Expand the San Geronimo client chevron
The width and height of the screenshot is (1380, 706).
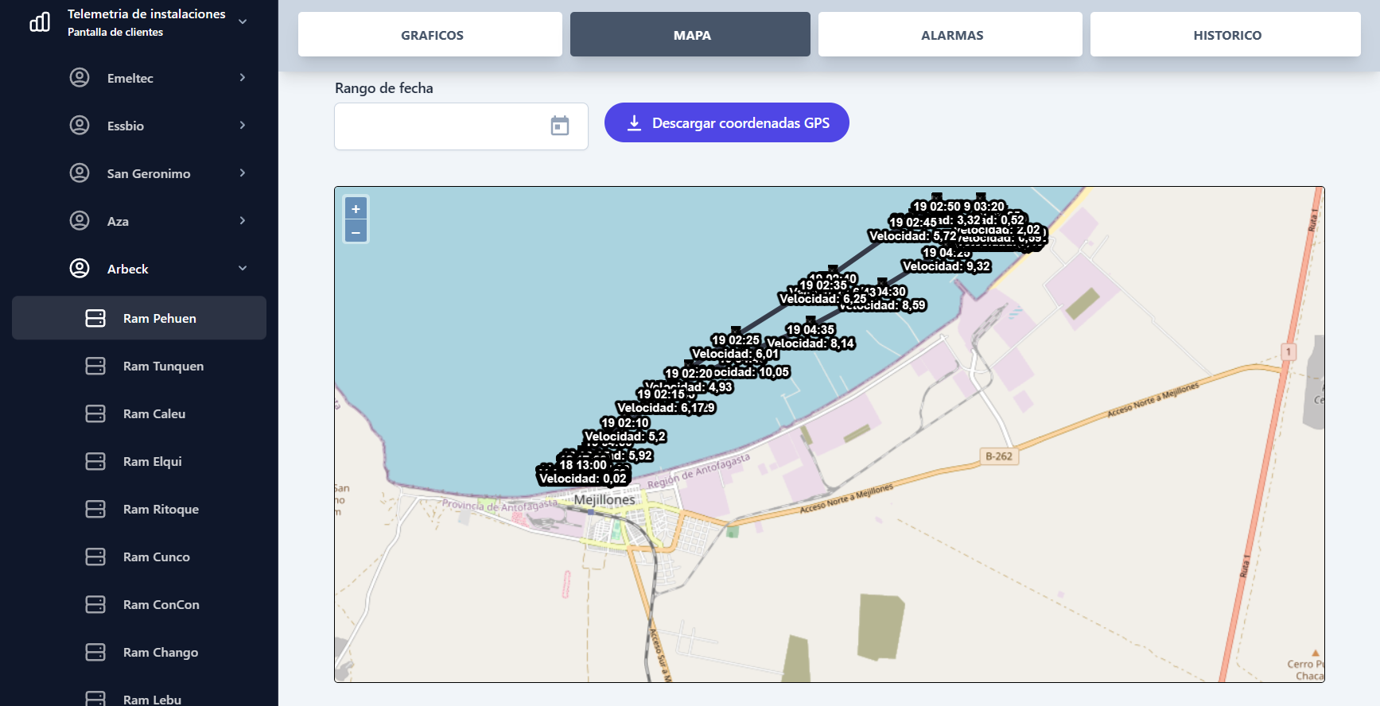coord(243,173)
